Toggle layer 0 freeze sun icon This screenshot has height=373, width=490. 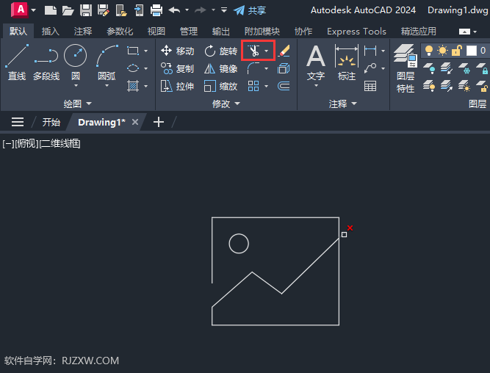click(x=442, y=51)
